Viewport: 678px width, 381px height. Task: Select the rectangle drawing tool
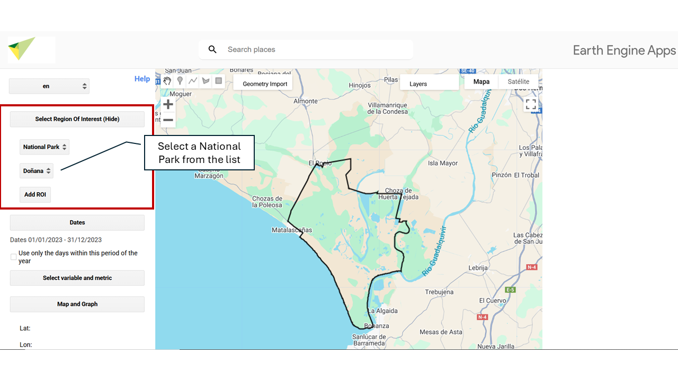[x=218, y=81]
